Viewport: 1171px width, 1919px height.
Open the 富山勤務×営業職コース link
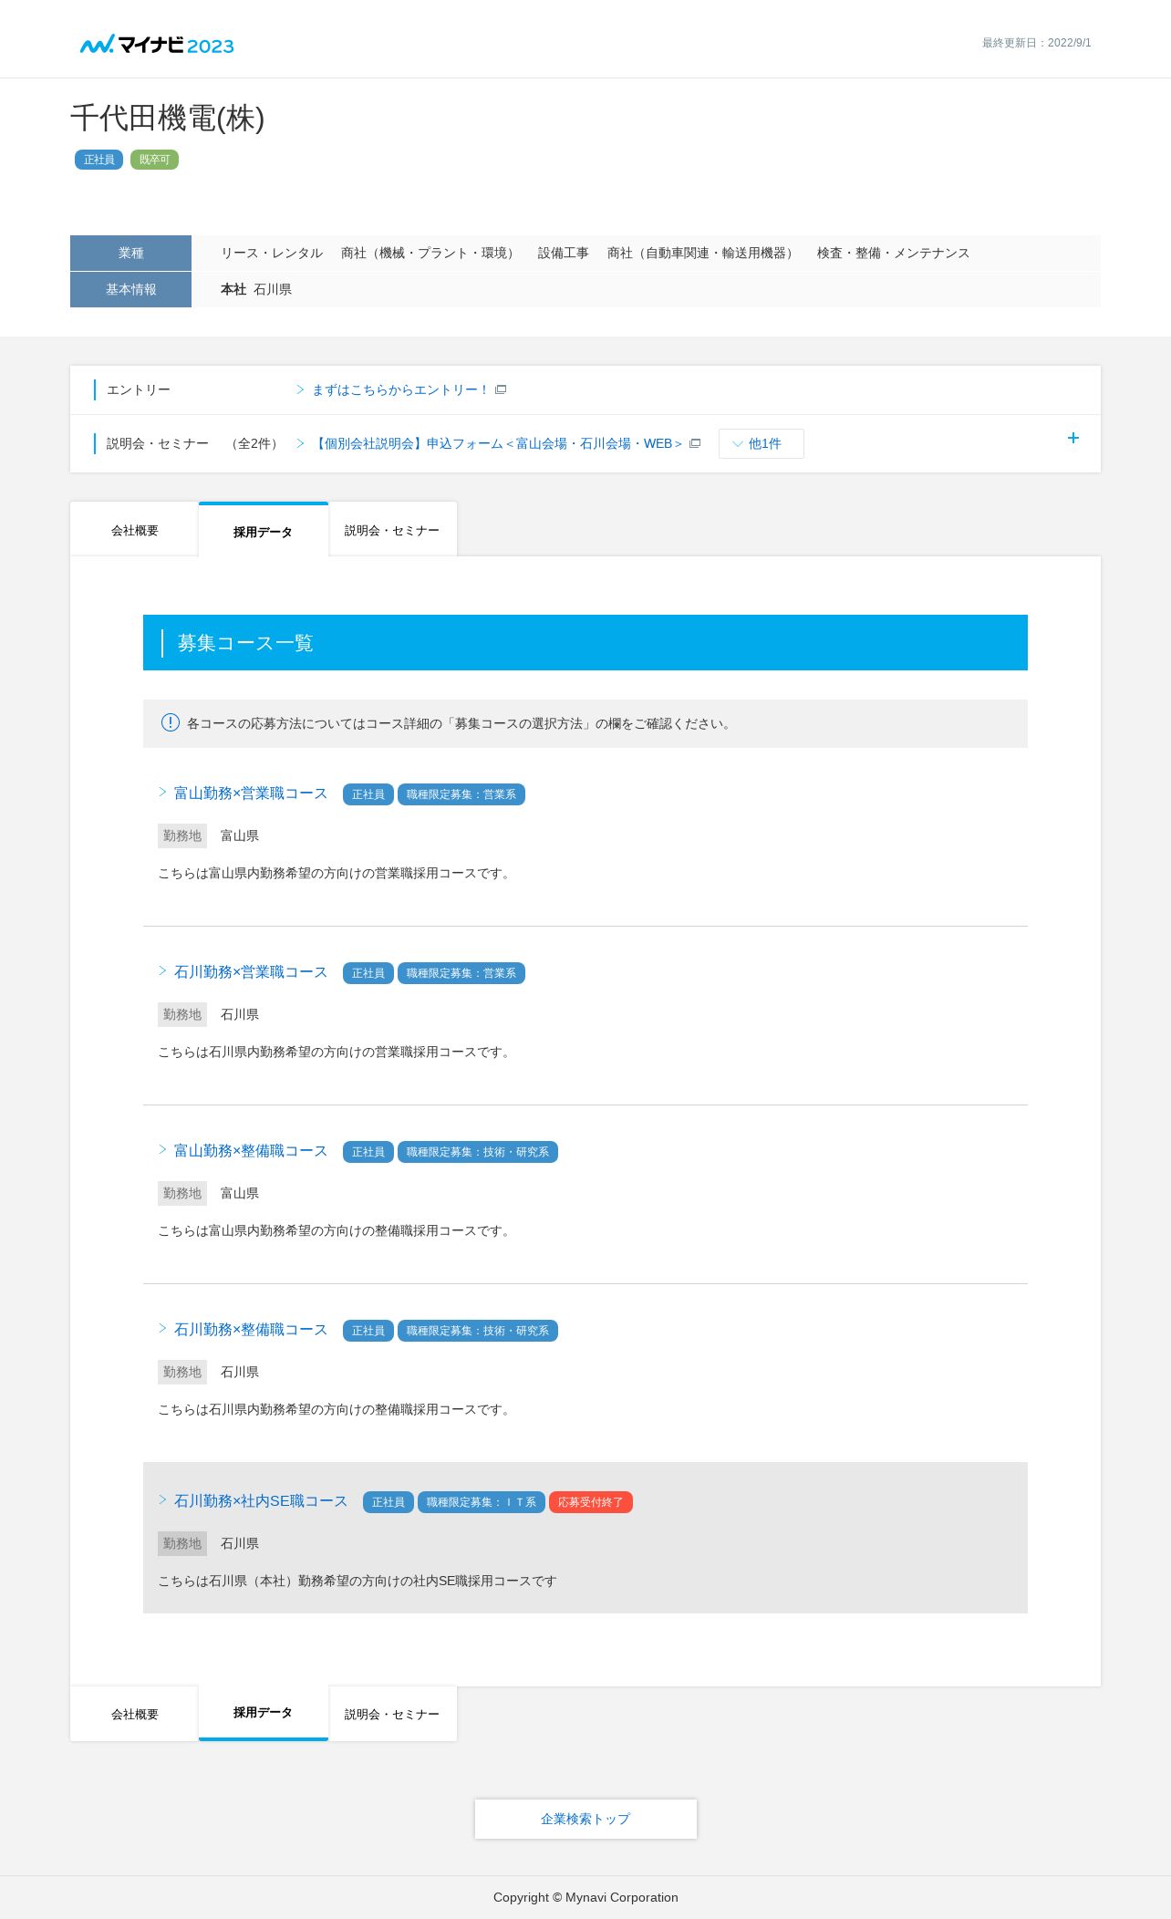pyautogui.click(x=251, y=793)
